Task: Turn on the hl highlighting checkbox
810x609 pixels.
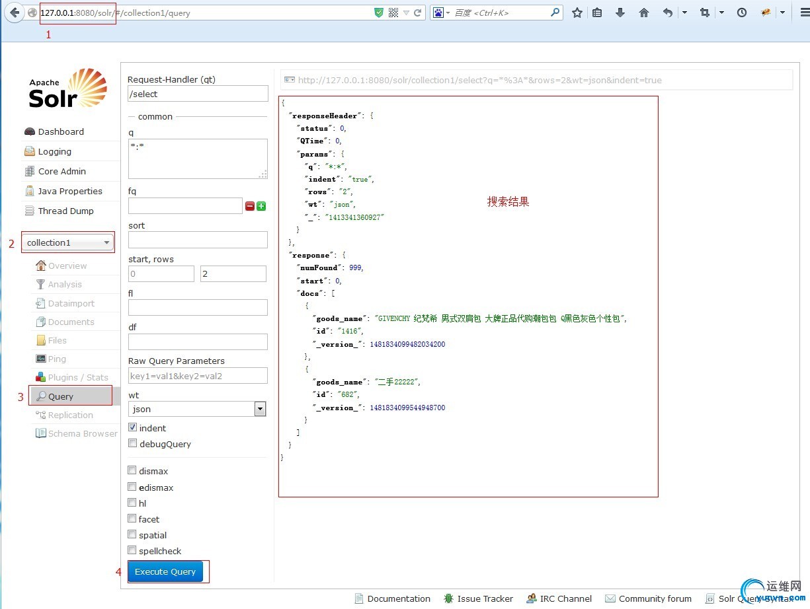Action: click(x=133, y=503)
